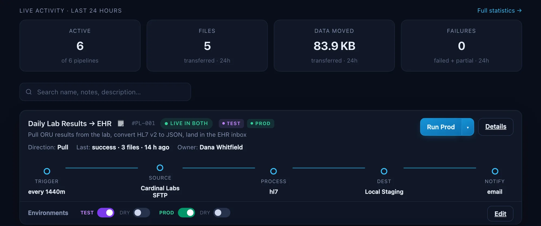Image resolution: width=541 pixels, height=226 pixels.
Task: Select the Notify stage circle node
Action: click(x=495, y=171)
